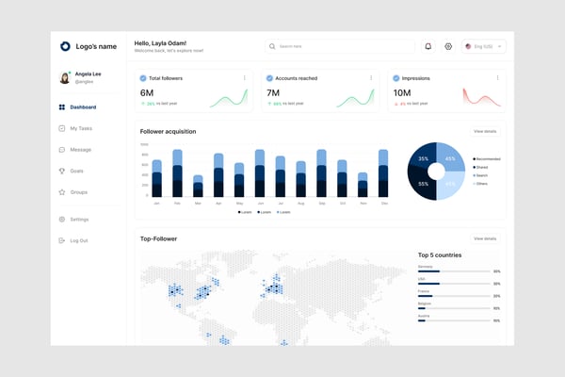Open Angela Lee's profile avatar
The width and height of the screenshot is (565, 377).
(64, 77)
